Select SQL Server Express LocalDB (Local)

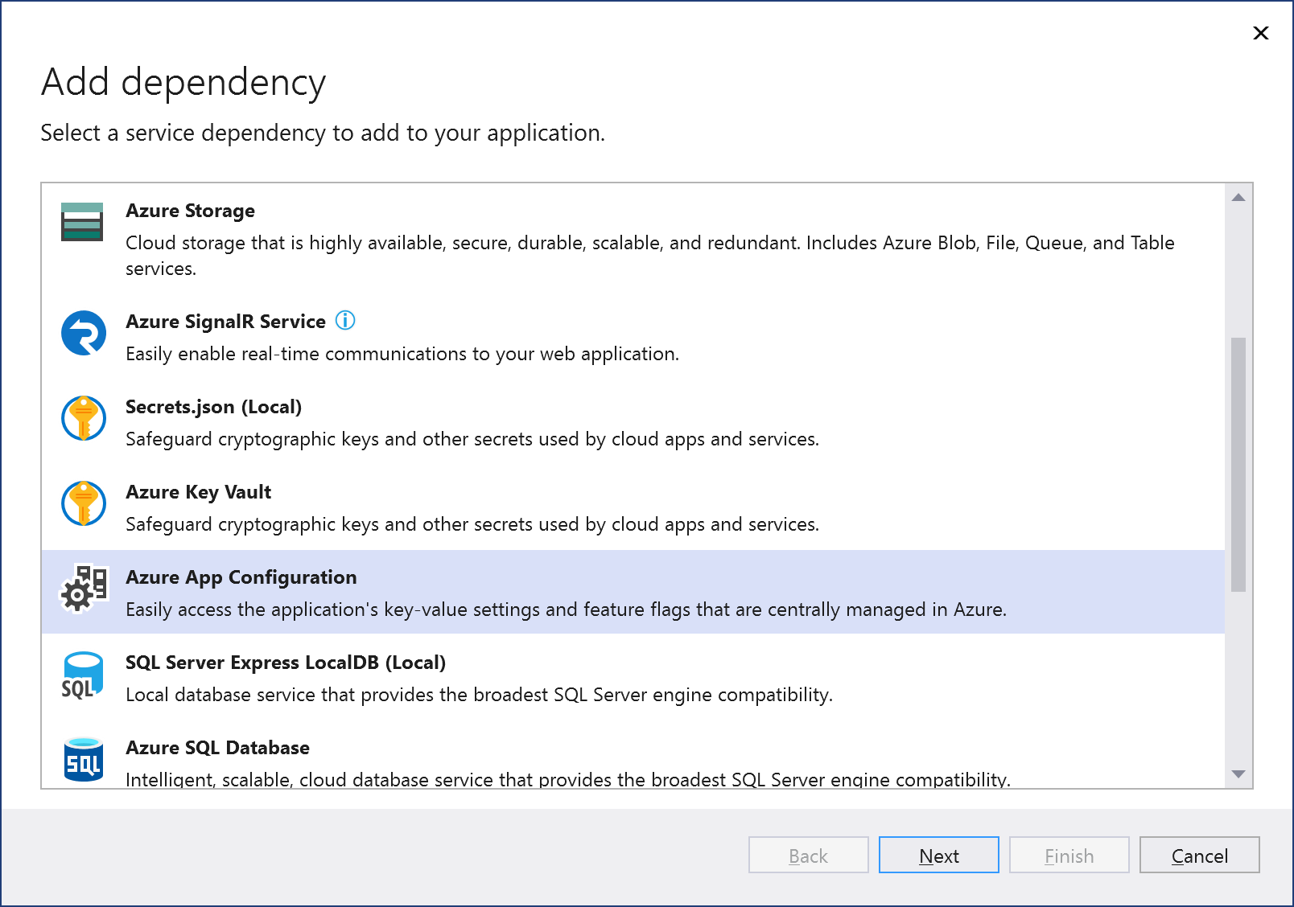[285, 663]
